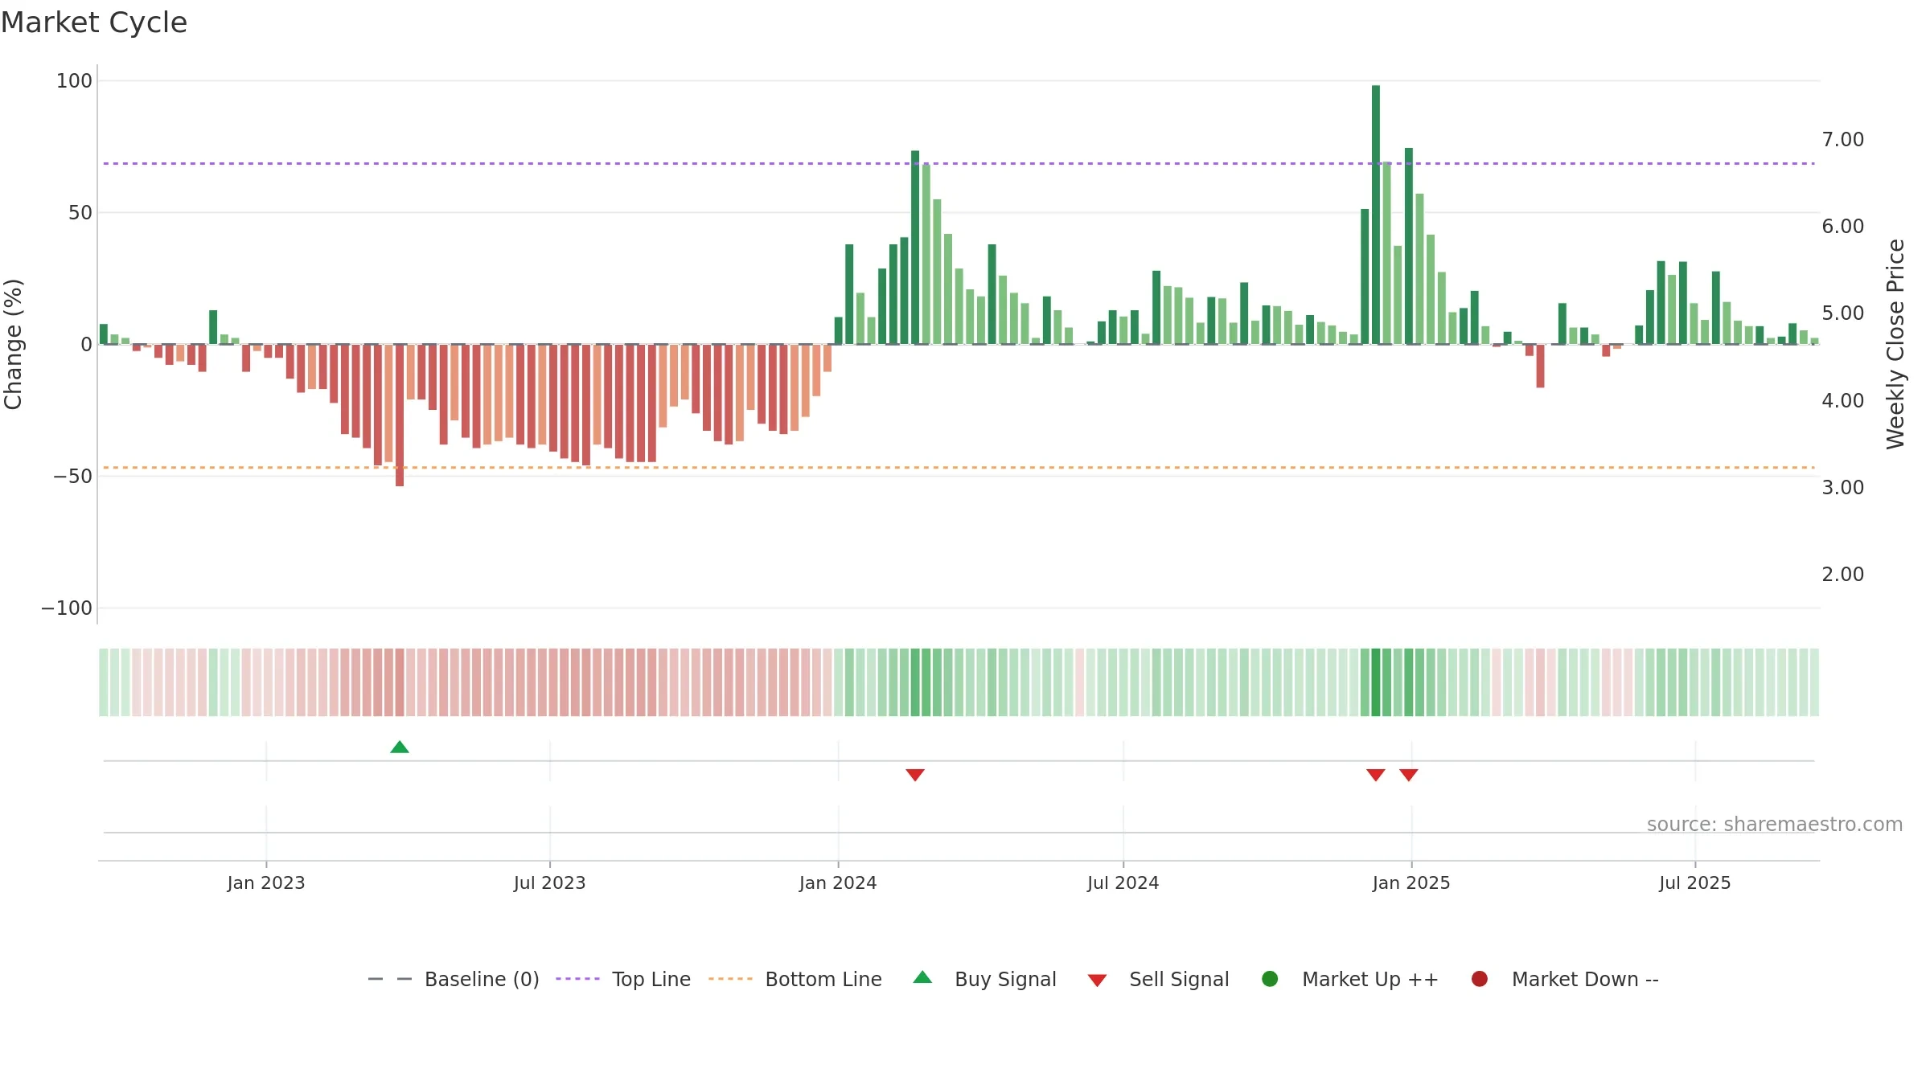Click the Jul 2025 axis label
The width and height of the screenshot is (1930, 1085).
coord(1695,883)
